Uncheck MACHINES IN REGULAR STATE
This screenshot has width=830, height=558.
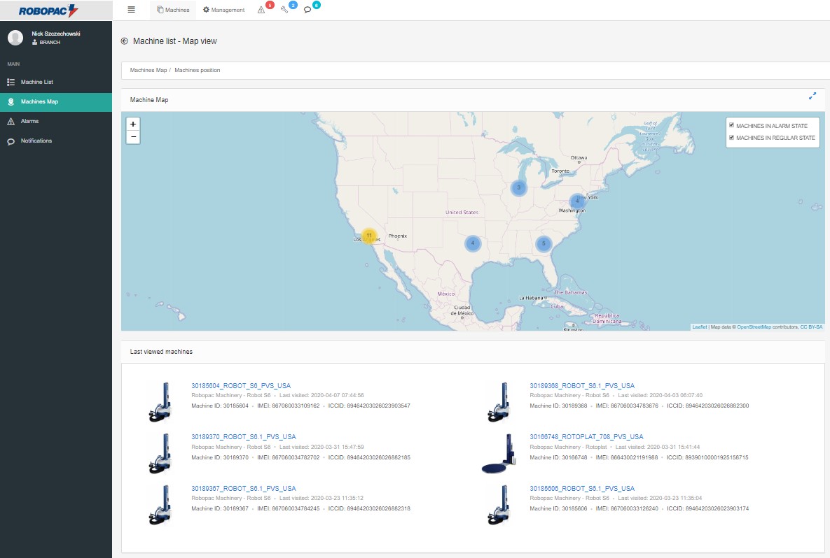(x=732, y=136)
